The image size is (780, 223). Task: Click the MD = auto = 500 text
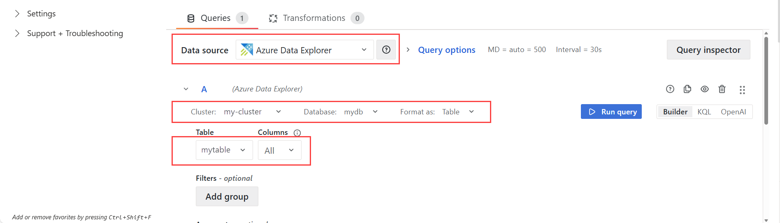pyautogui.click(x=517, y=50)
